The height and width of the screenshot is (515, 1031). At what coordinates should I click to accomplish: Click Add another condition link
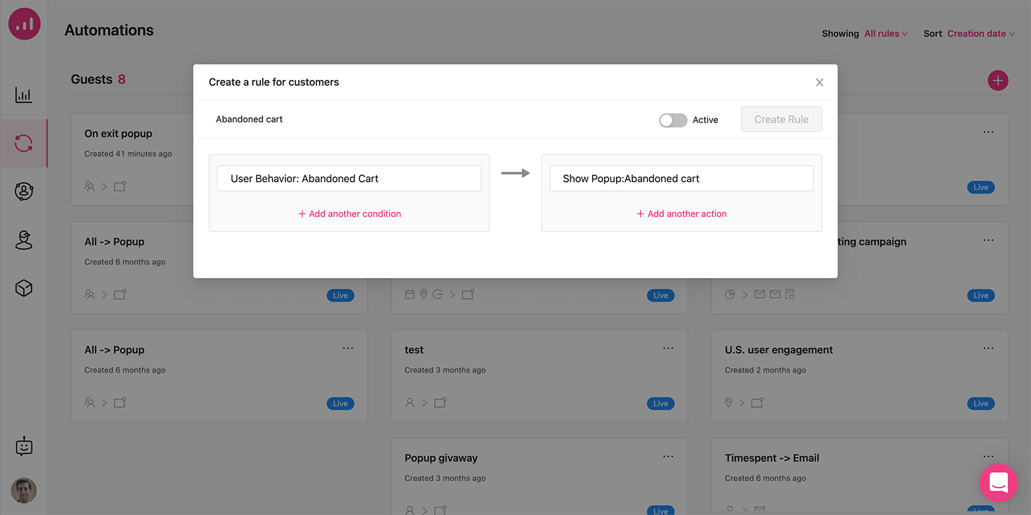[349, 214]
